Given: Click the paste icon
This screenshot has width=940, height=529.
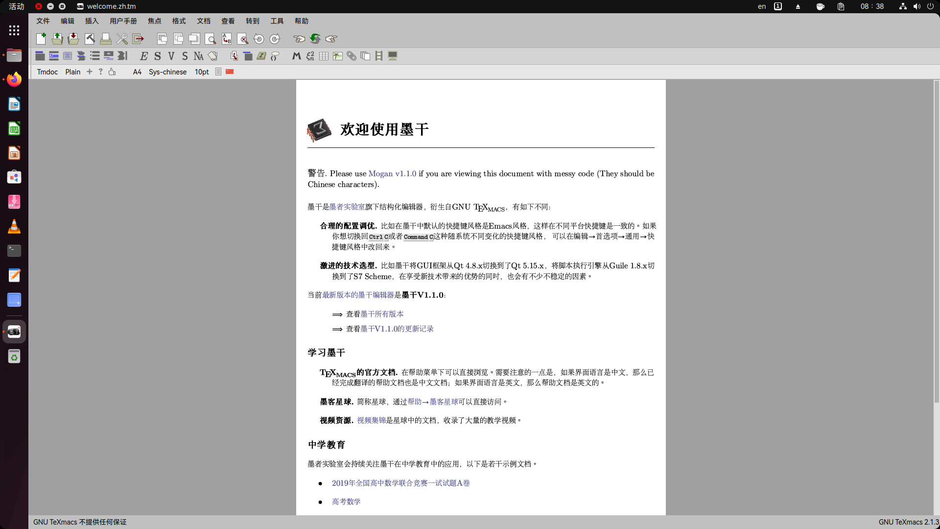Looking at the screenshot, I should point(194,39).
